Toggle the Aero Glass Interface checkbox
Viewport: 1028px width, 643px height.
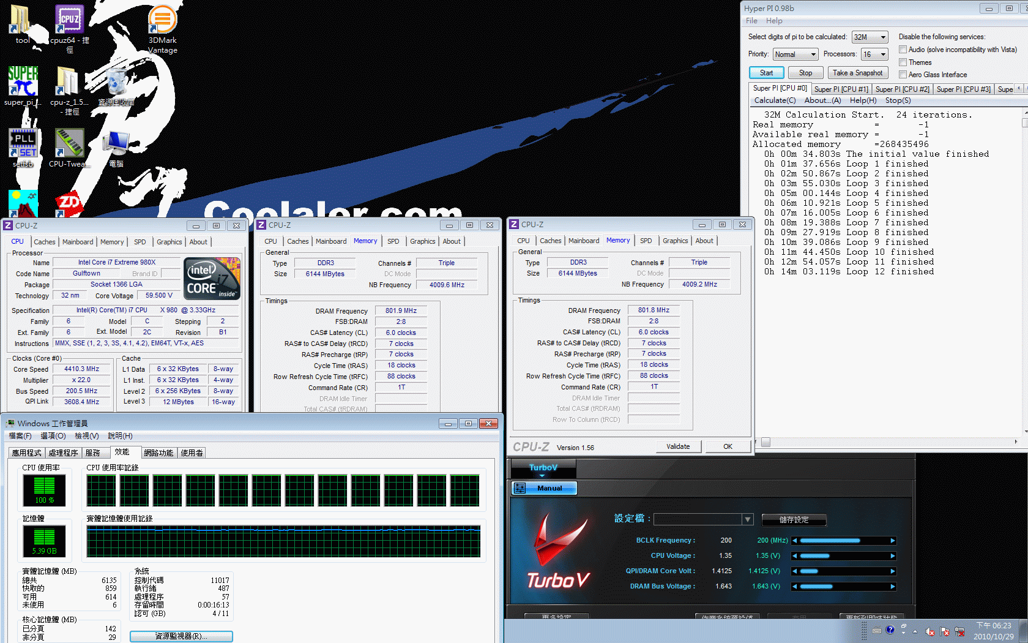pos(903,75)
